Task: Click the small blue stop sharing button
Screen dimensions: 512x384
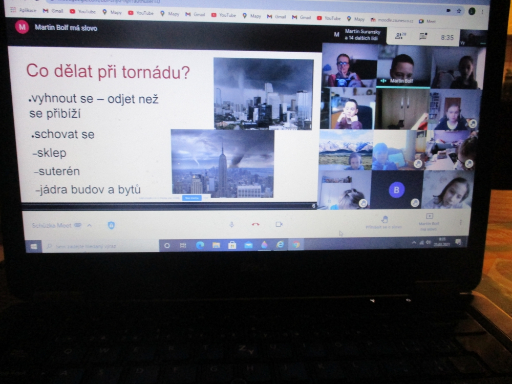Action: point(192,198)
